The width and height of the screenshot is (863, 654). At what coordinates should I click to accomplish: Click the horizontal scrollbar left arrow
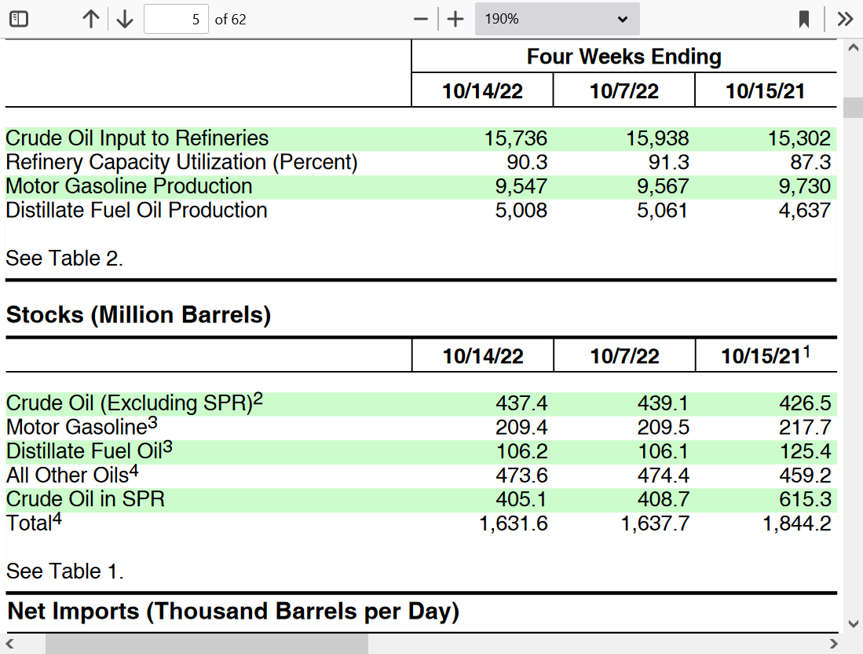(x=9, y=644)
